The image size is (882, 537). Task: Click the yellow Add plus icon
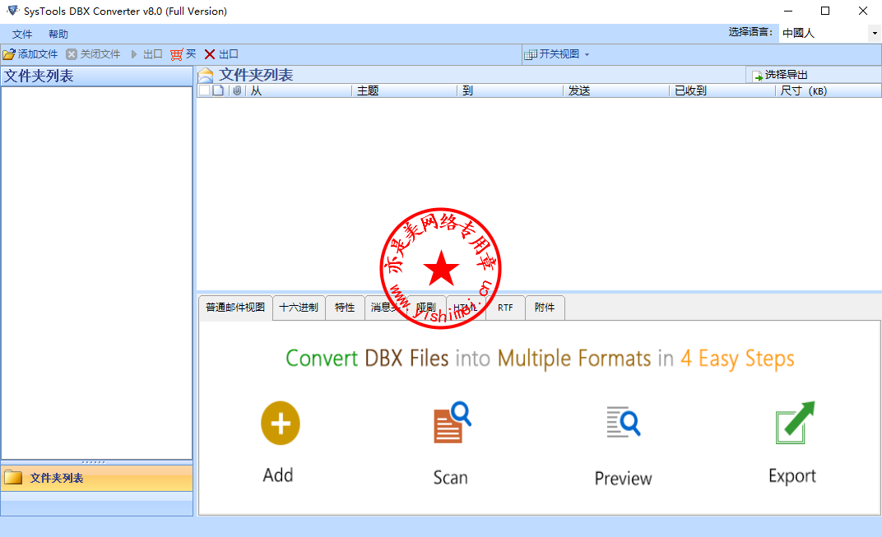click(x=280, y=424)
